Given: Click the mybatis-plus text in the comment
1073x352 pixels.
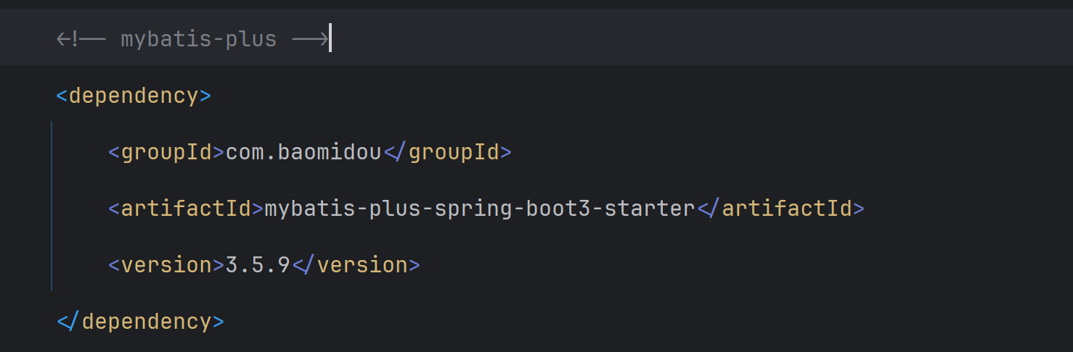Looking at the screenshot, I should pos(198,38).
